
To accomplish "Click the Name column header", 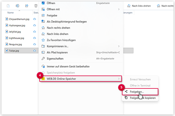I will coord(11,13).
